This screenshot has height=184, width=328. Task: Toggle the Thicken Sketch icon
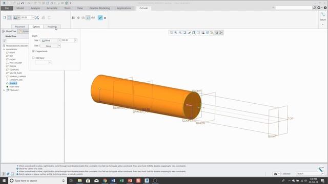click(49, 18)
